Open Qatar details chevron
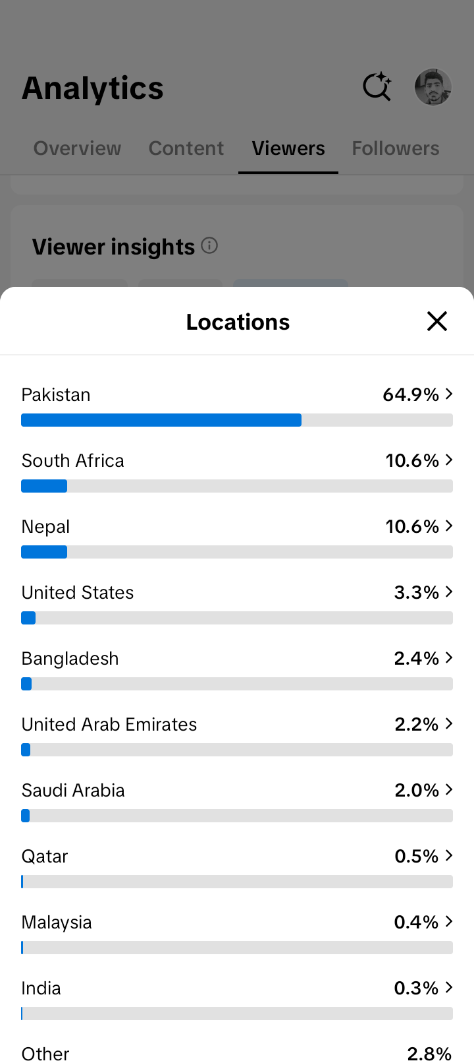 click(449, 855)
